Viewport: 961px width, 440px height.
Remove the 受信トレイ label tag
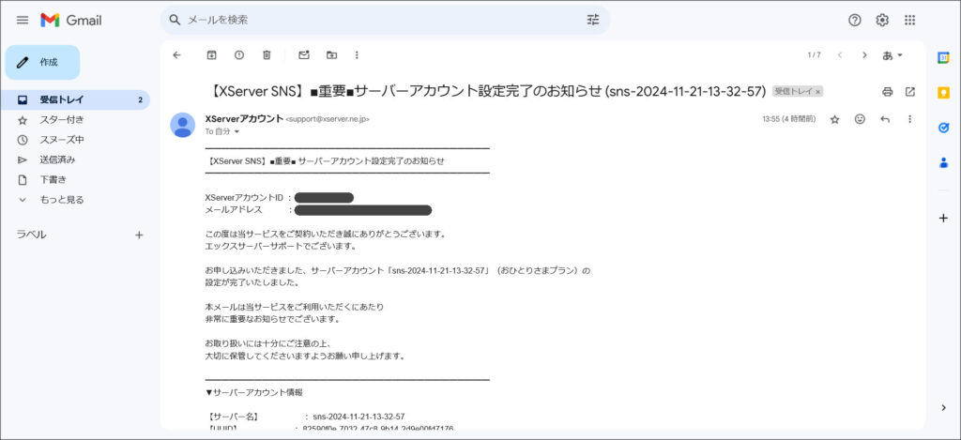pos(817,92)
